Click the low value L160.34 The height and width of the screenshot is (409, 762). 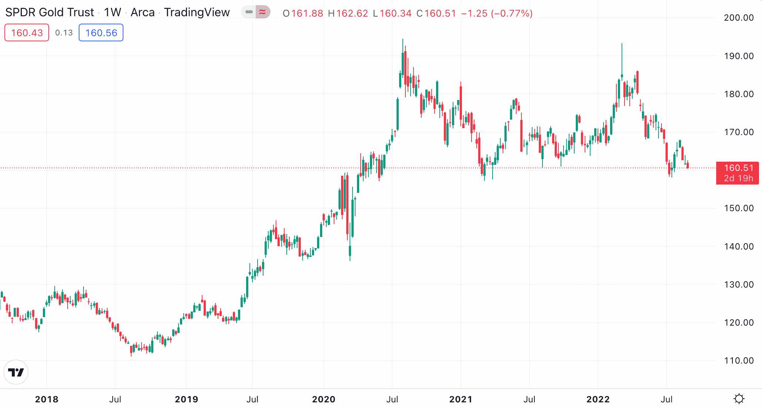(392, 13)
